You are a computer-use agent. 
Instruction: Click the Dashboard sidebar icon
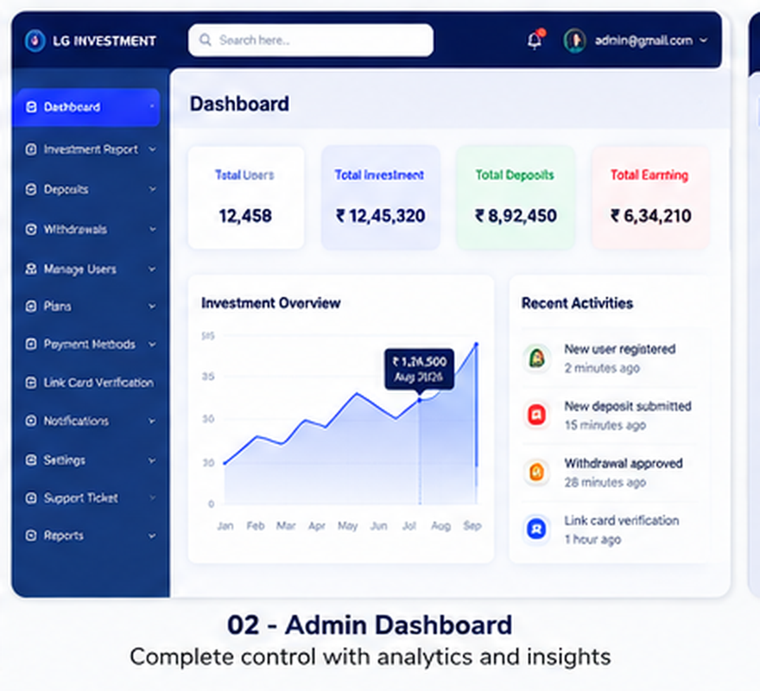click(31, 107)
